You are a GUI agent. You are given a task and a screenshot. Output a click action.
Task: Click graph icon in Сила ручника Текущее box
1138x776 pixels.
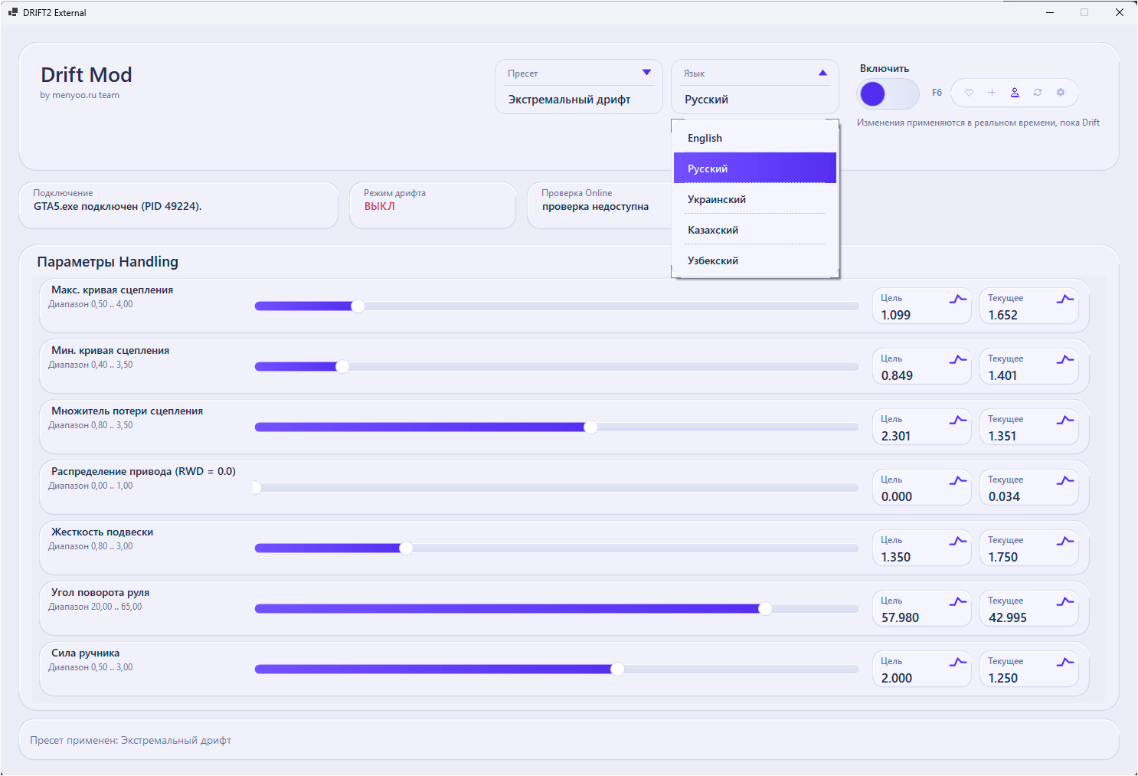point(1065,662)
